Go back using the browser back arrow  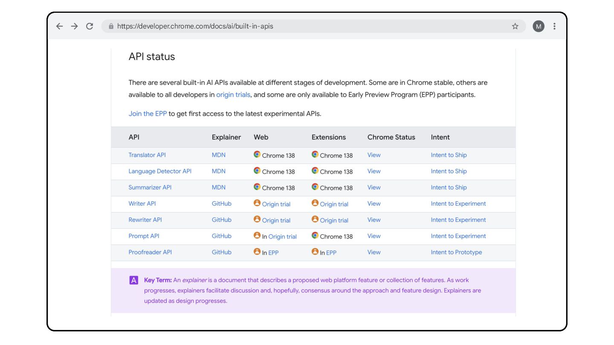(x=59, y=26)
